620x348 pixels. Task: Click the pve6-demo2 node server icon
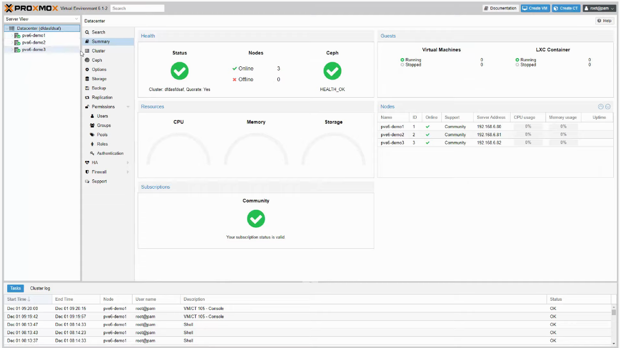click(x=17, y=43)
